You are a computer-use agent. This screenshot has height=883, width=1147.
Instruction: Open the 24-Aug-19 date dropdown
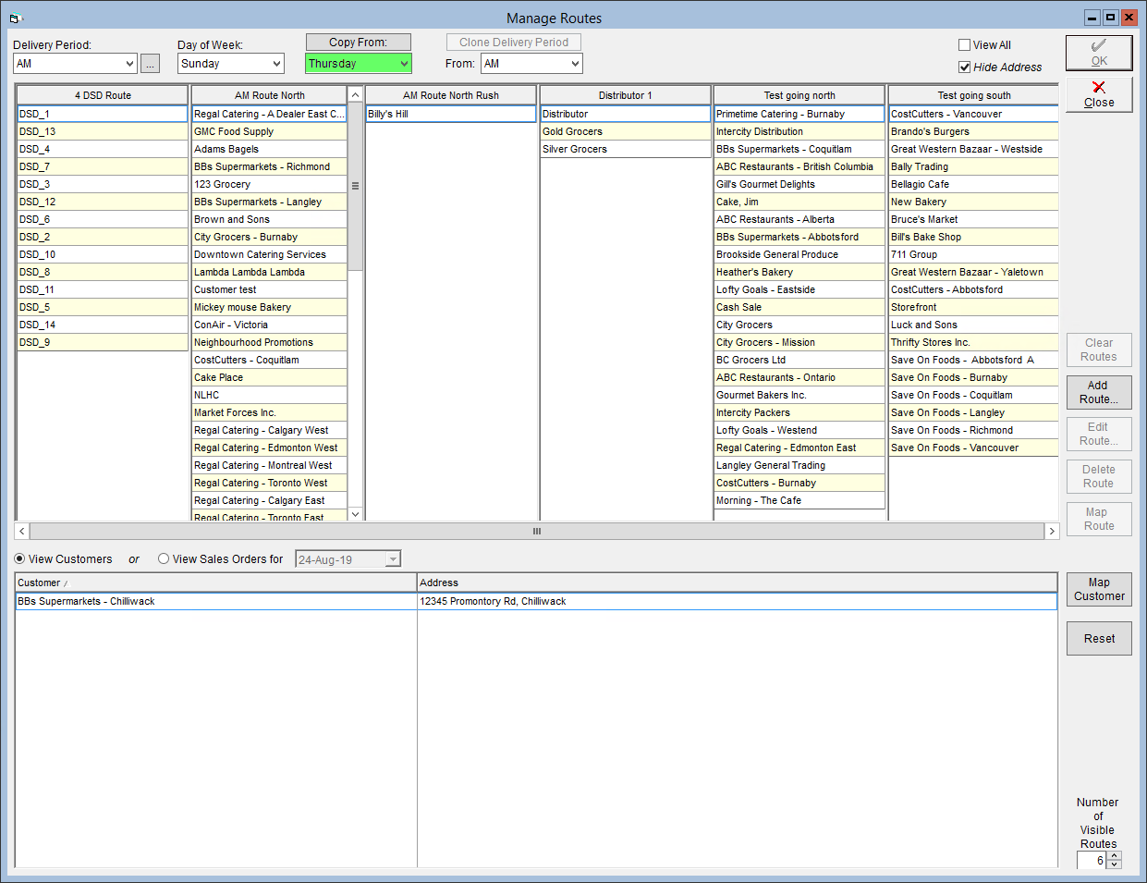click(393, 559)
